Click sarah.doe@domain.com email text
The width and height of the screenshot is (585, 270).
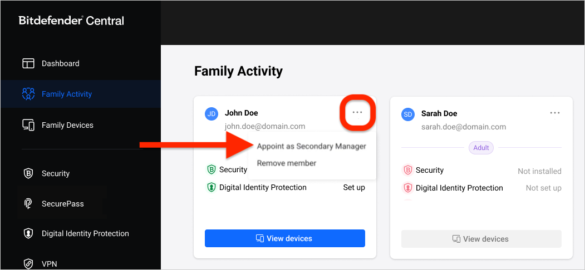[x=464, y=127]
